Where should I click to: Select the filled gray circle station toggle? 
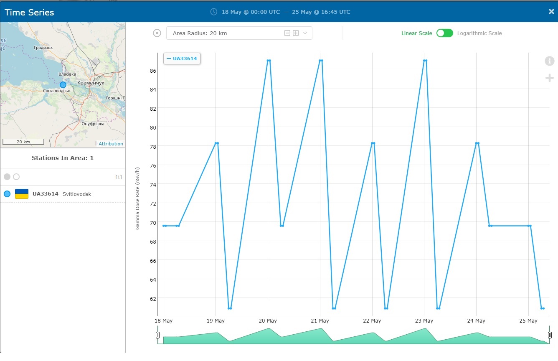pos(7,177)
